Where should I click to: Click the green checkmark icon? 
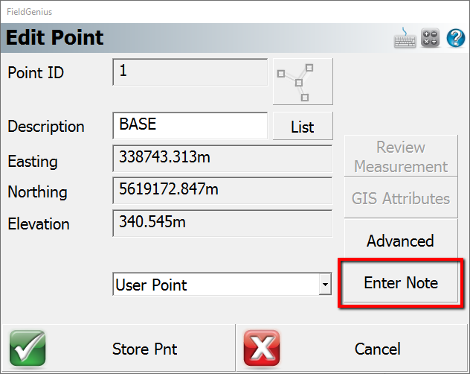(28, 349)
